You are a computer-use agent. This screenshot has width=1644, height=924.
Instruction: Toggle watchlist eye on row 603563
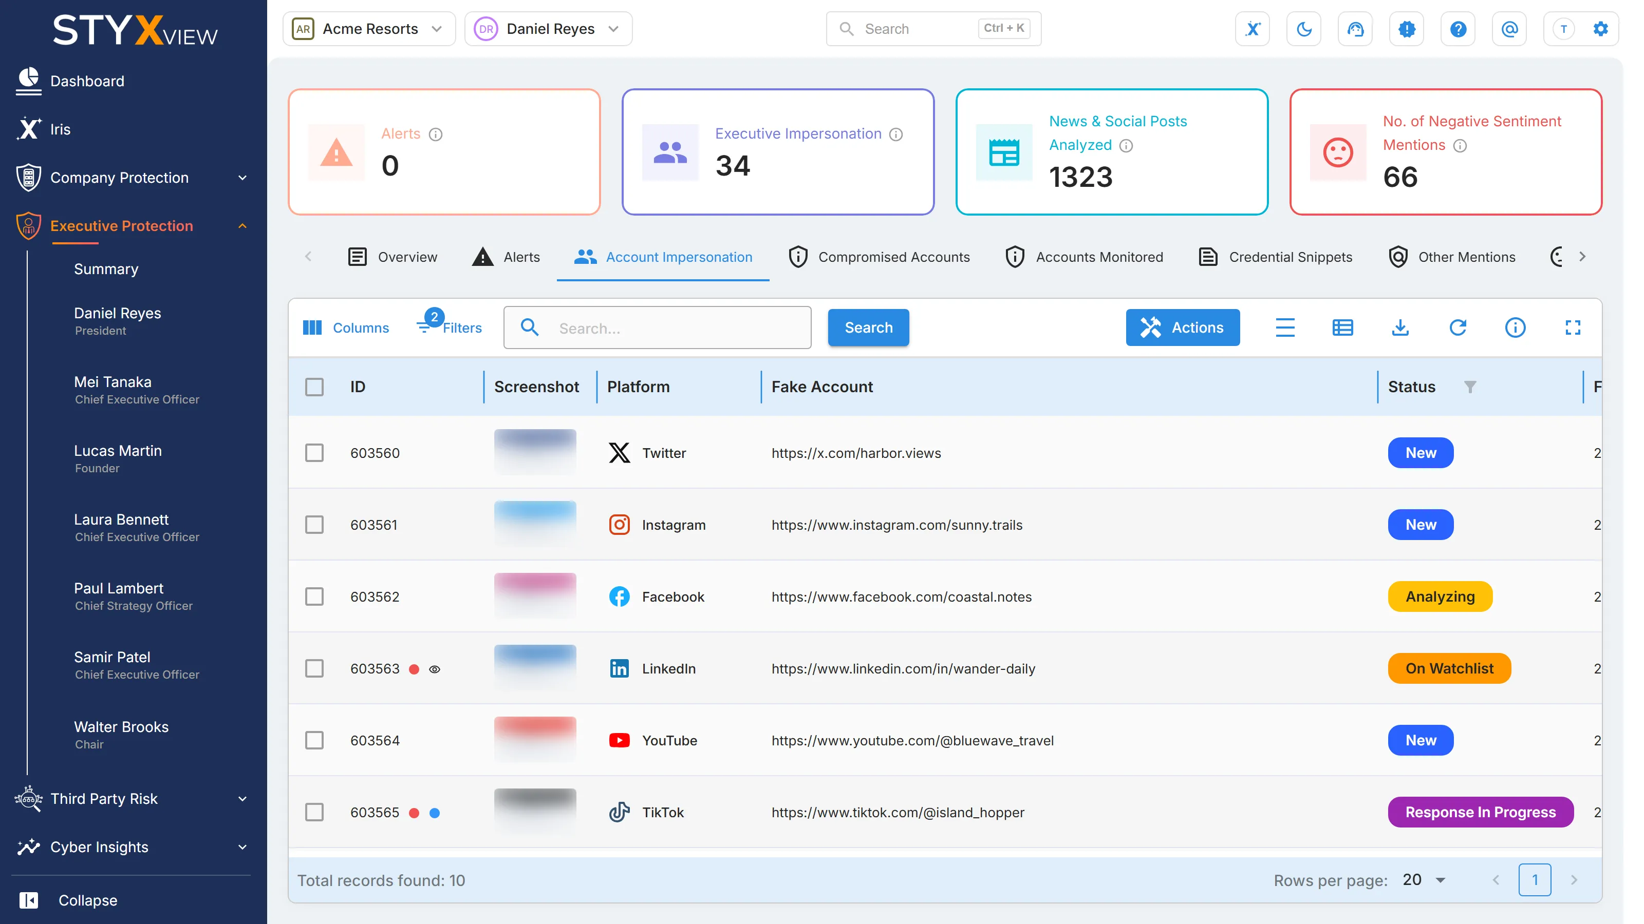(435, 669)
